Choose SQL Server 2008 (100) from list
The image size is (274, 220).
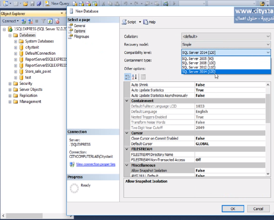[x=226, y=63]
